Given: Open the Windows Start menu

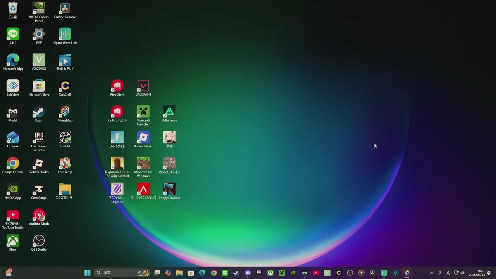Looking at the screenshot, I should coord(88,273).
